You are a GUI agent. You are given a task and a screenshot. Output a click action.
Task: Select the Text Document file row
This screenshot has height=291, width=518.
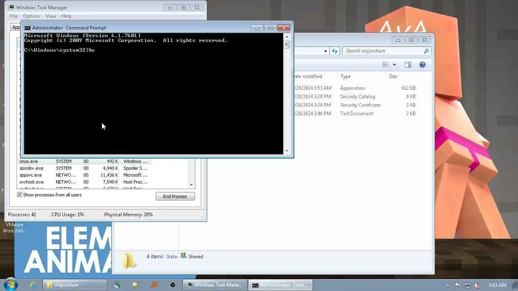tap(355, 114)
